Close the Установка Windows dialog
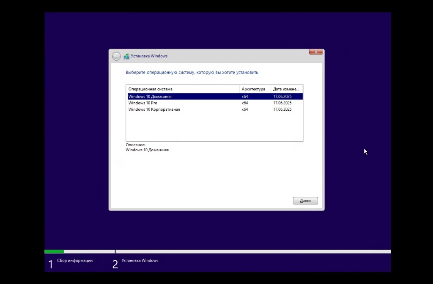Screen dimensions: 433x284 point(316,52)
